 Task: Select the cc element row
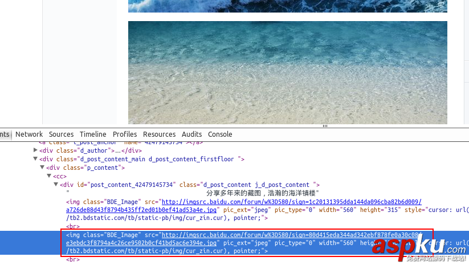point(60,177)
